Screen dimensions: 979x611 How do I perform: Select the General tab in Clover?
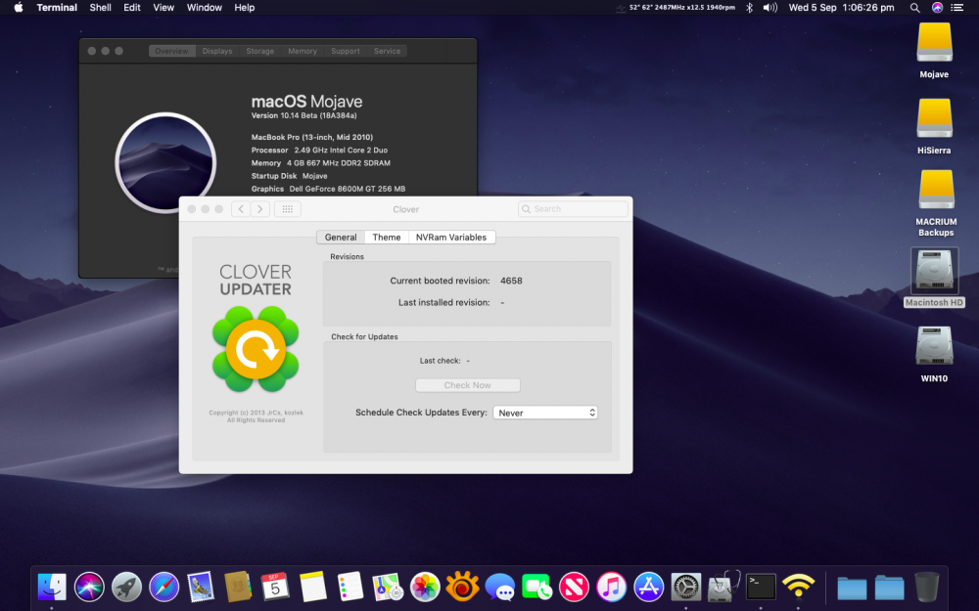pos(341,237)
